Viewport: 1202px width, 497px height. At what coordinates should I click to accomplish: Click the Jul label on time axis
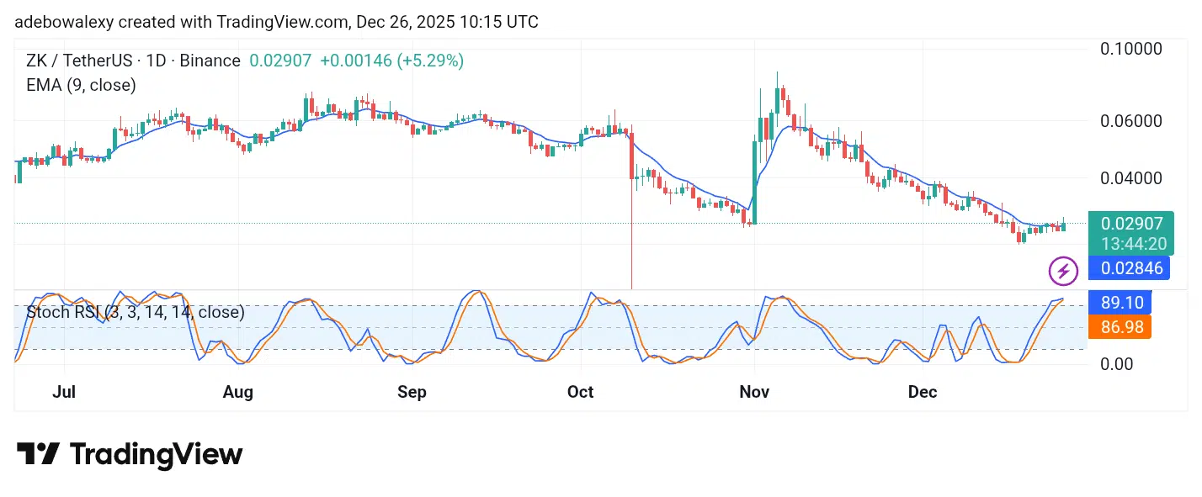pyautogui.click(x=64, y=392)
